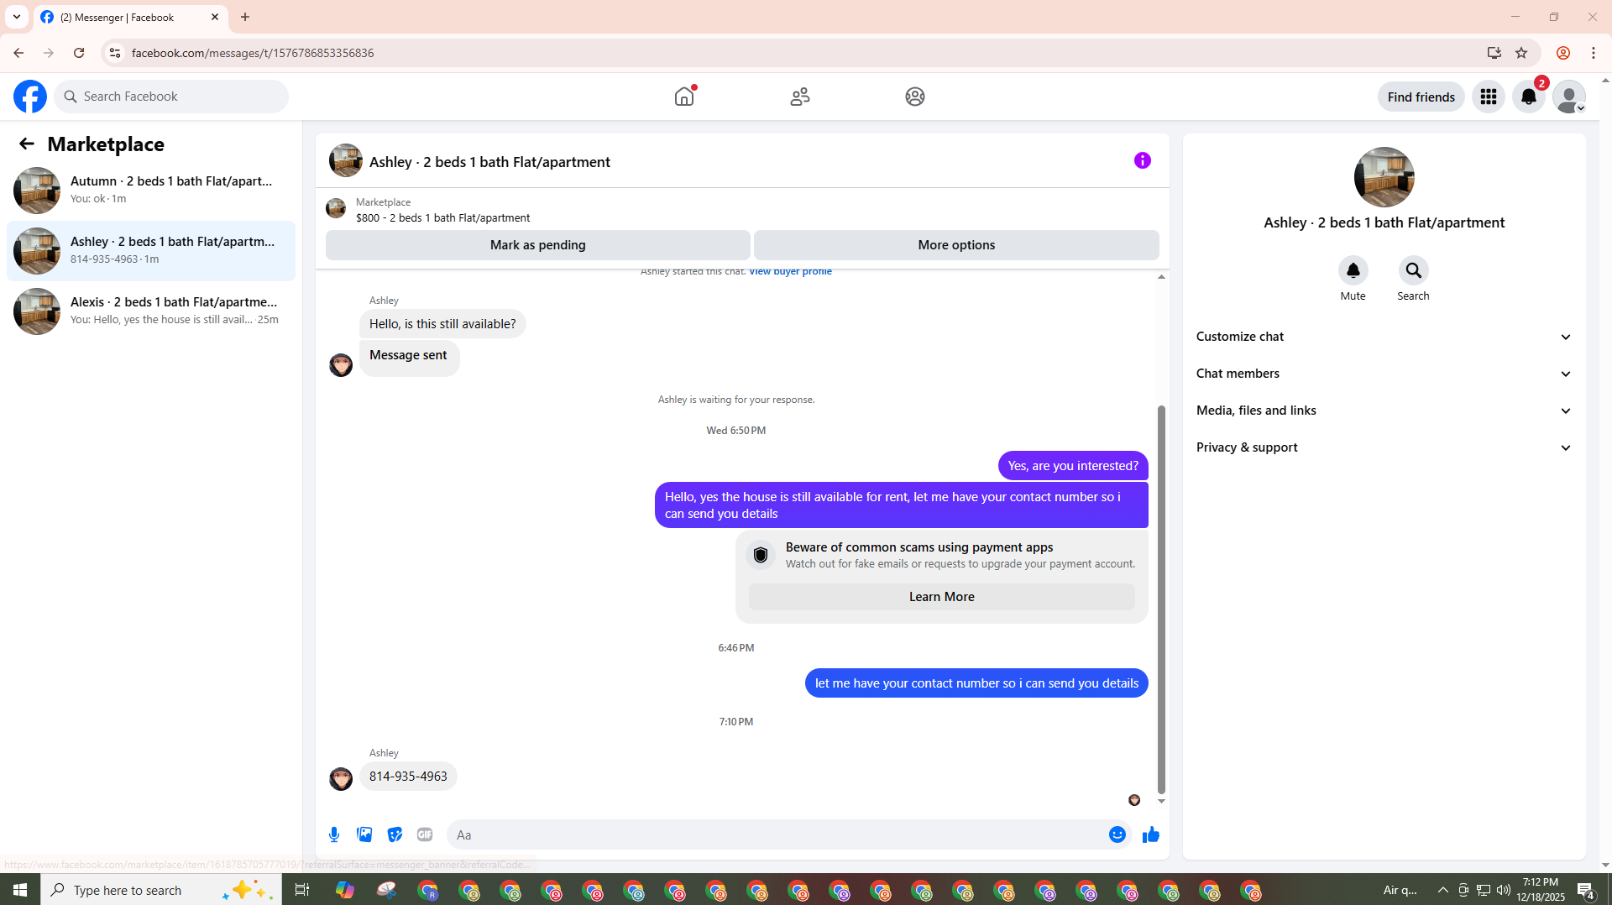Expand the Privacy & support section
1612x905 pixels.
[1384, 447]
